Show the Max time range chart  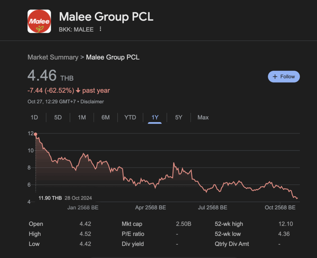pos(202,117)
